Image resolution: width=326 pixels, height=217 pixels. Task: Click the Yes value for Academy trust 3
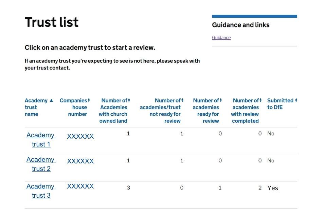pos(272,188)
